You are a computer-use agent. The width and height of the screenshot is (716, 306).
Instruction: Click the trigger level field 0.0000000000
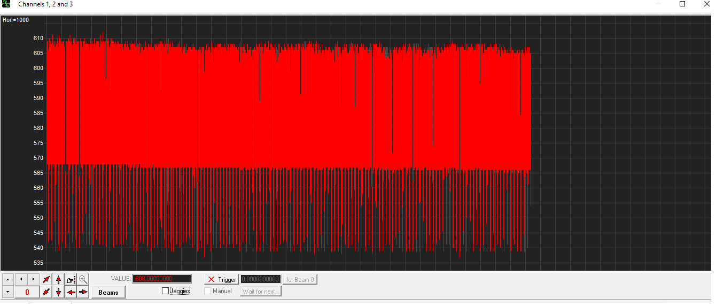coord(261,279)
